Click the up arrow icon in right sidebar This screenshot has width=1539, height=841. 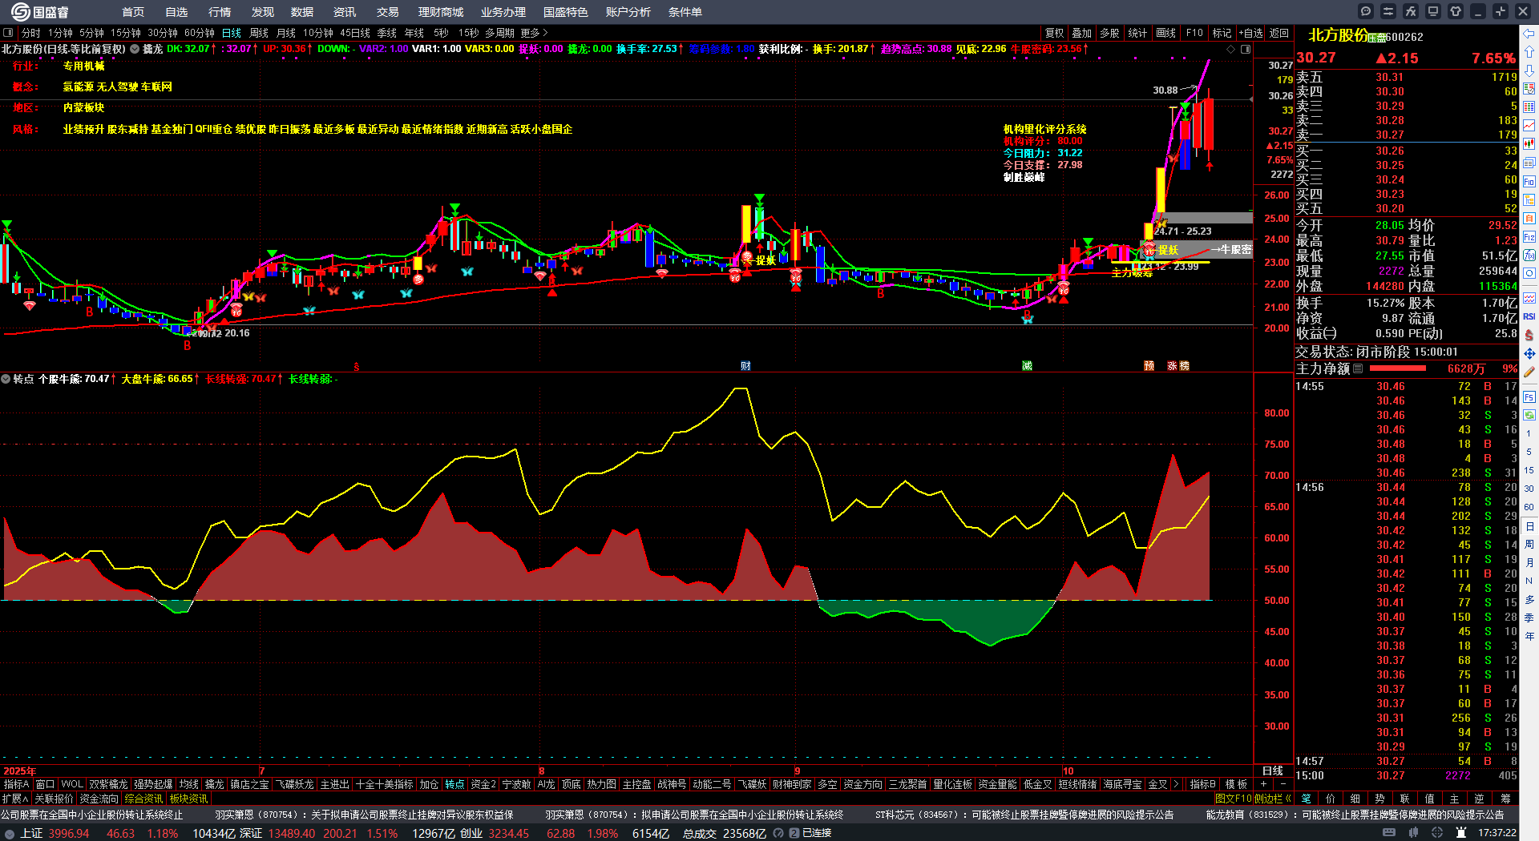1529,52
